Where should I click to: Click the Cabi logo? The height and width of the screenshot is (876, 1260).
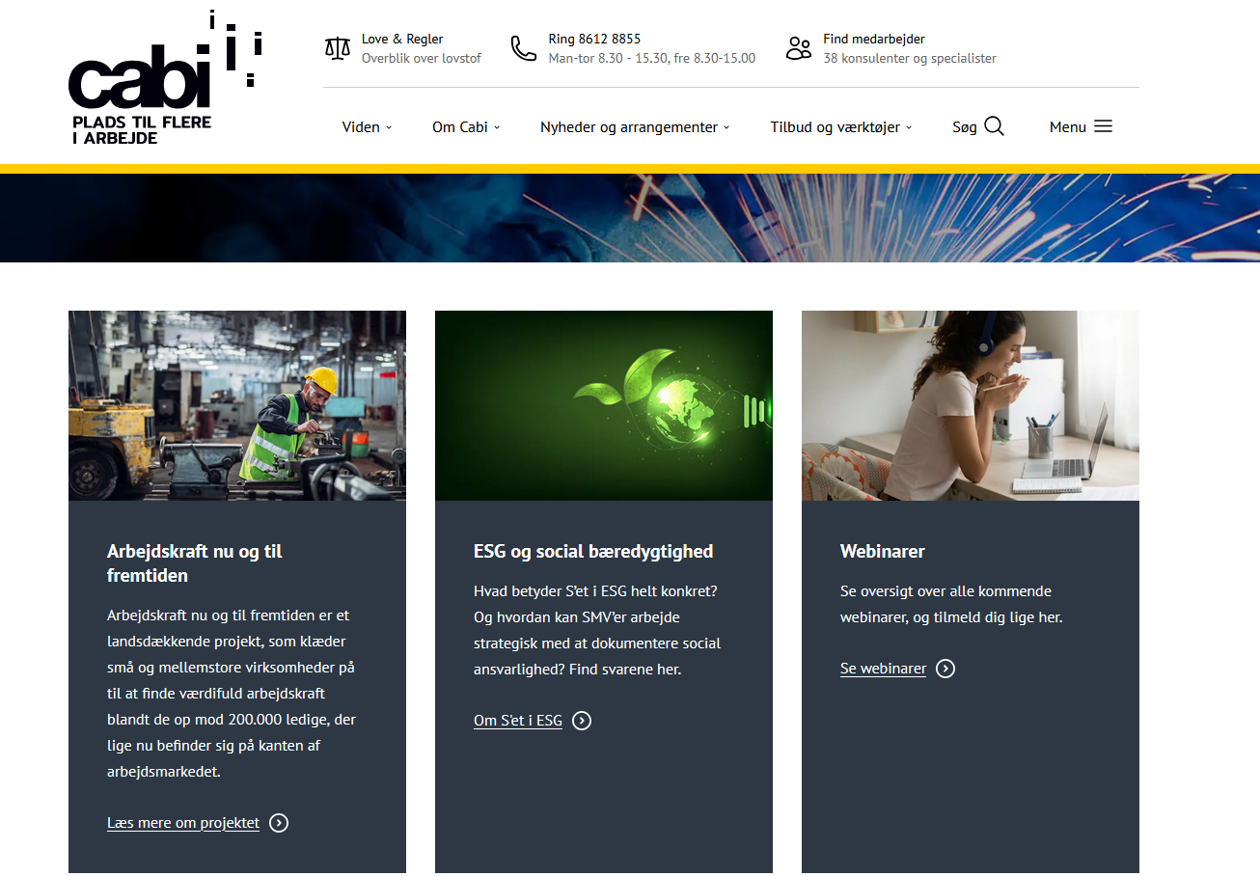pyautogui.click(x=166, y=78)
